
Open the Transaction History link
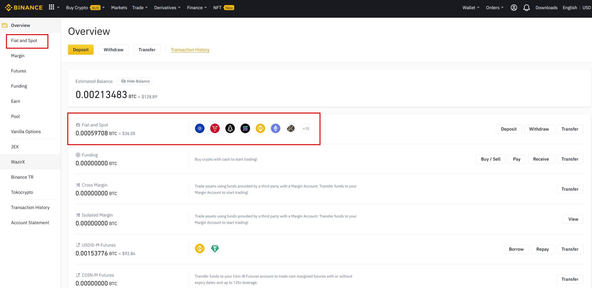tap(190, 50)
